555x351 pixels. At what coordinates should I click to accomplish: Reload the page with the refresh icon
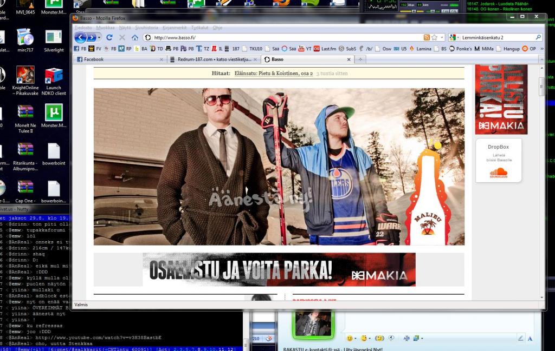point(109,37)
